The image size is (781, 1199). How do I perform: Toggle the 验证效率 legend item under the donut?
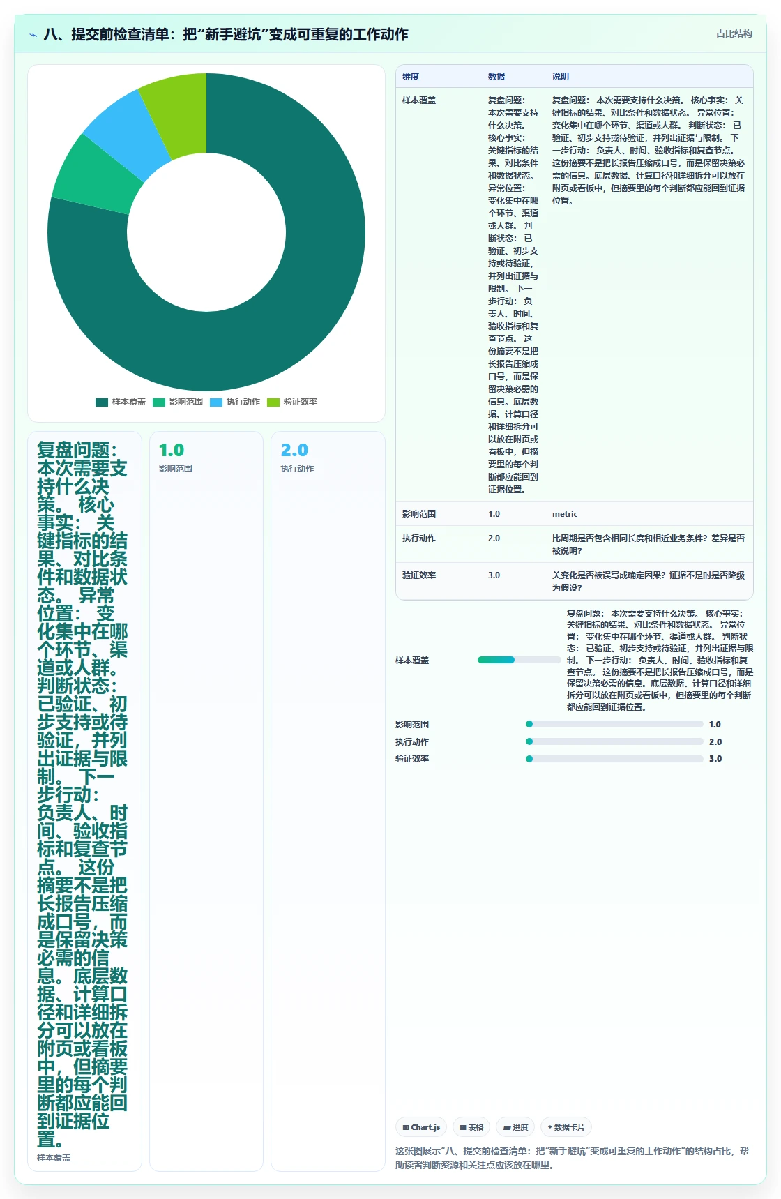[x=292, y=402]
